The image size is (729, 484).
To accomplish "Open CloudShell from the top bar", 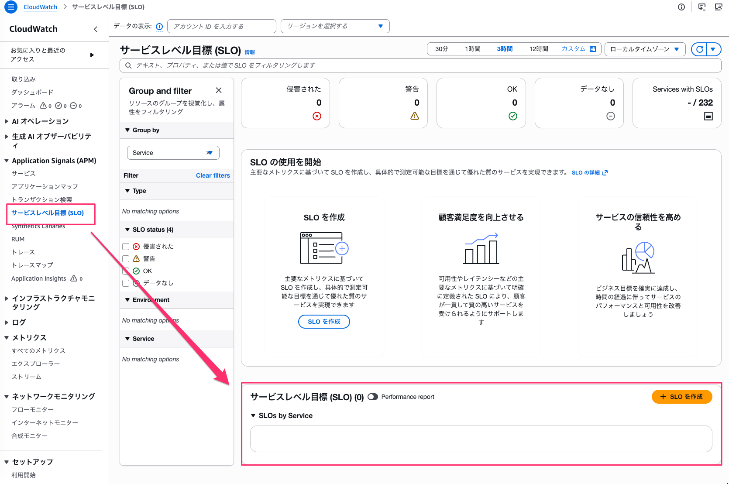I will [x=702, y=7].
